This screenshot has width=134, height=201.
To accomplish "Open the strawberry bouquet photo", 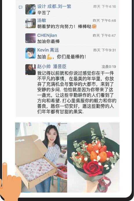I will (93, 157).
